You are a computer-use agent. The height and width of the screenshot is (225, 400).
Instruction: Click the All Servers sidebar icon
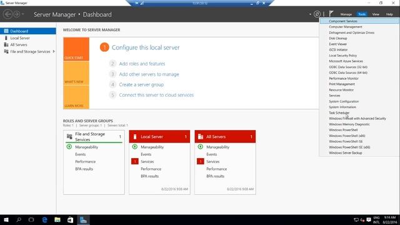(6, 44)
